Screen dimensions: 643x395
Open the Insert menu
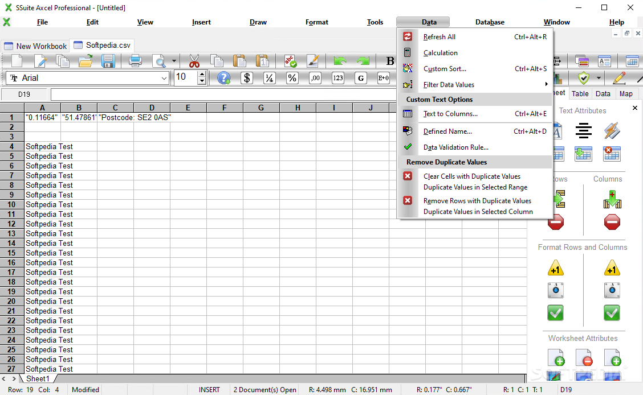[x=201, y=22]
